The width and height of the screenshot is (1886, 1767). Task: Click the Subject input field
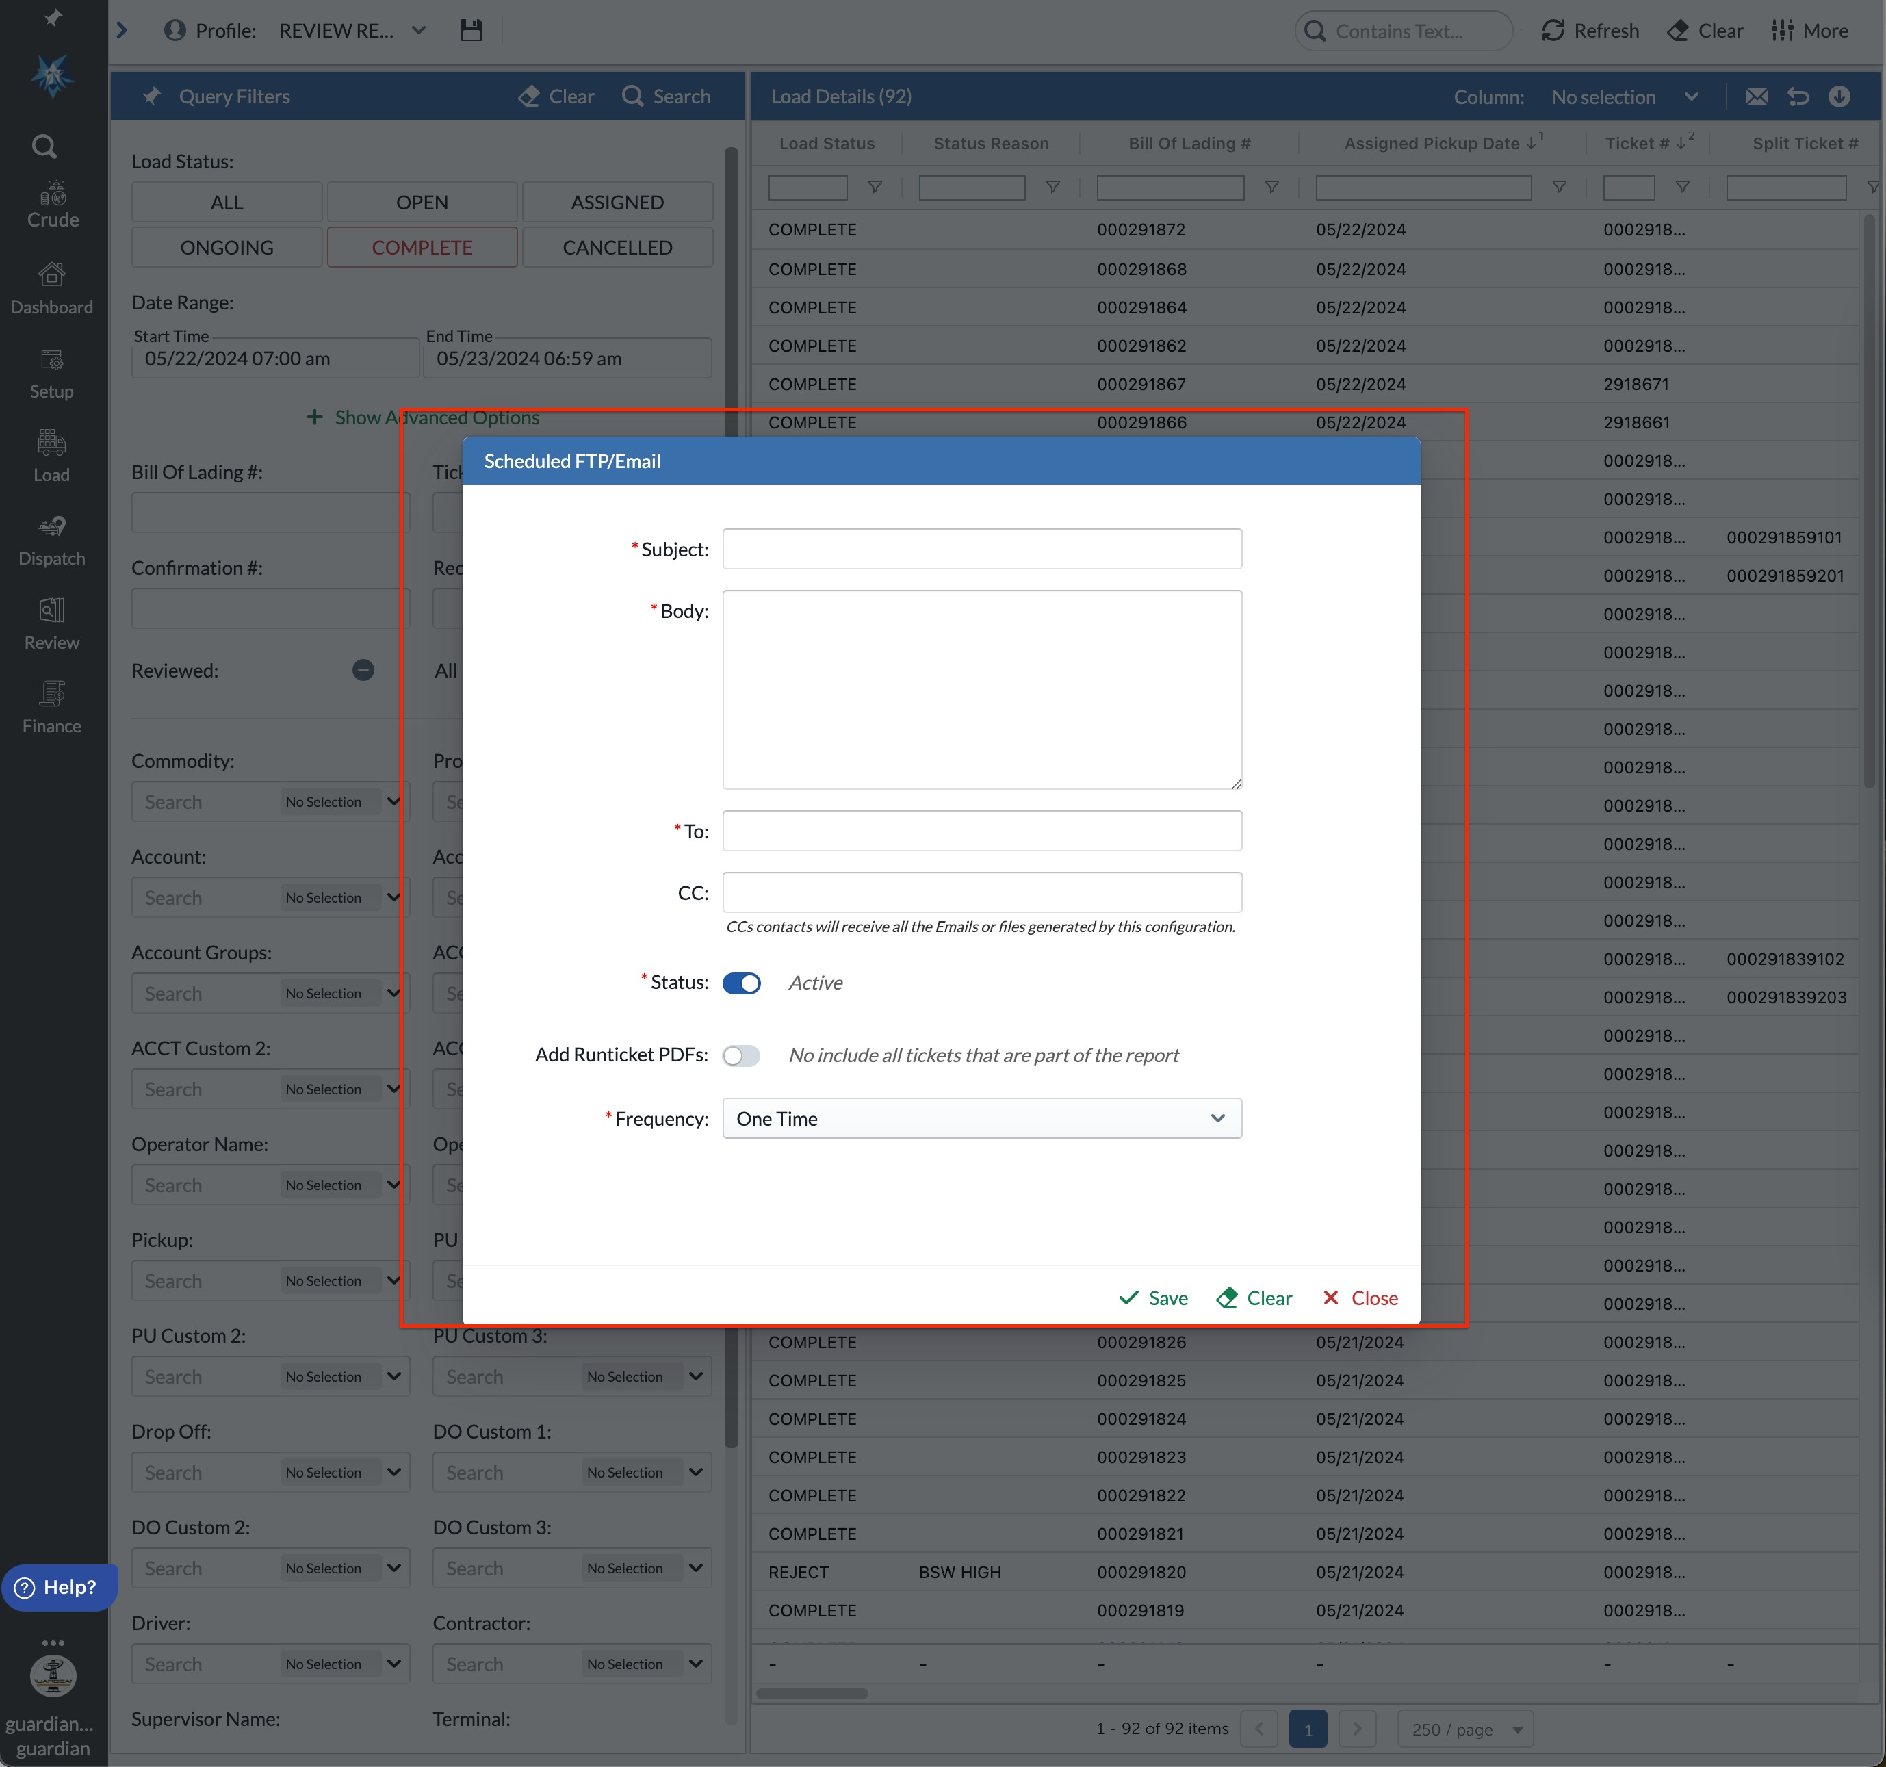981,550
